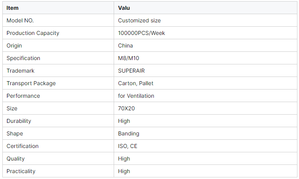Image resolution: width=299 pixels, height=179 pixels.
Task: Click the "Trademark" row label
Action: (x=20, y=71)
